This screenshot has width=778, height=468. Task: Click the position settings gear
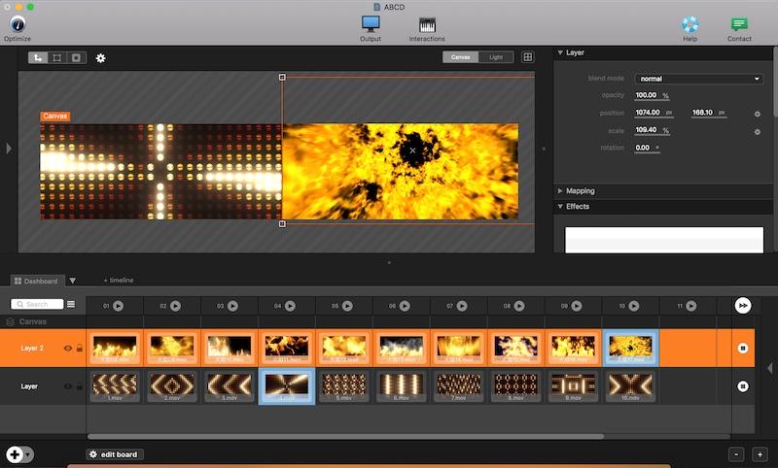pyautogui.click(x=758, y=114)
